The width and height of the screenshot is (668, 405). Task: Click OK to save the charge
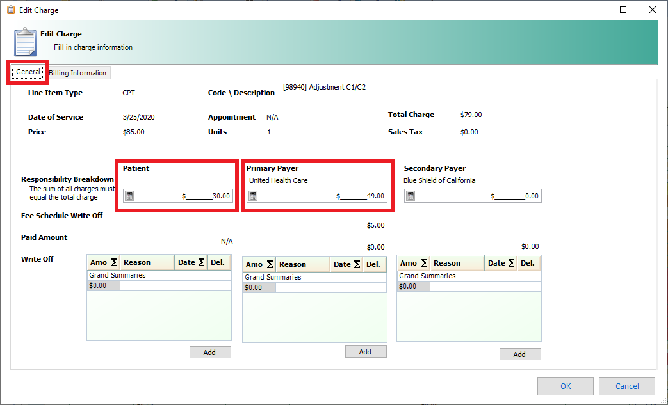pos(565,386)
